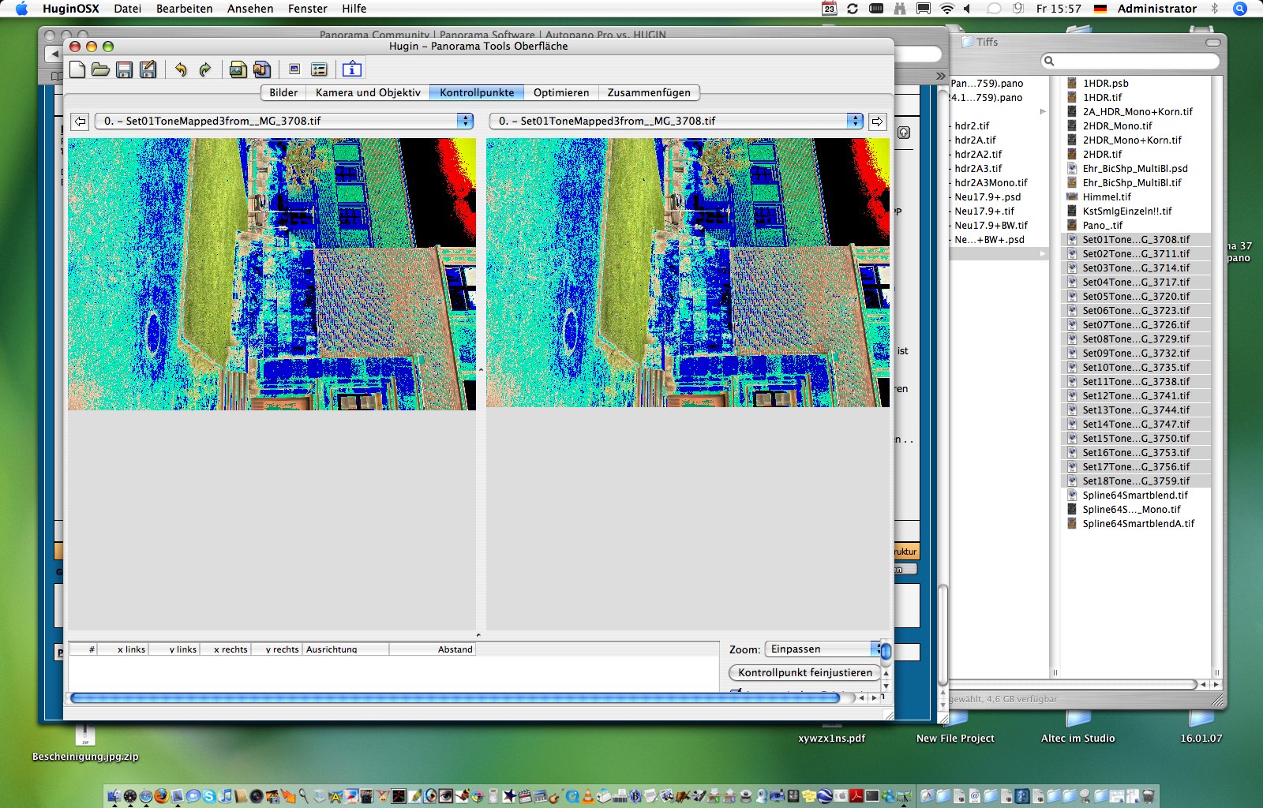The height and width of the screenshot is (808, 1263).
Task: Switch to the Optimieren tab
Action: 560,92
